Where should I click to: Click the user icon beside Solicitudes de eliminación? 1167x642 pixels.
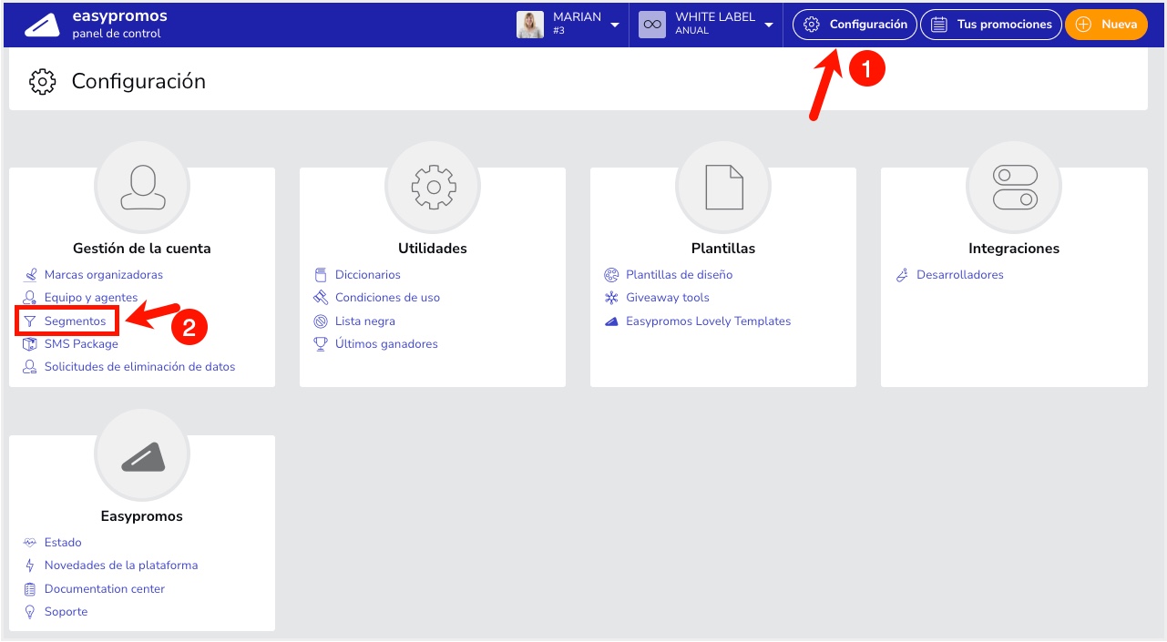[x=30, y=367]
